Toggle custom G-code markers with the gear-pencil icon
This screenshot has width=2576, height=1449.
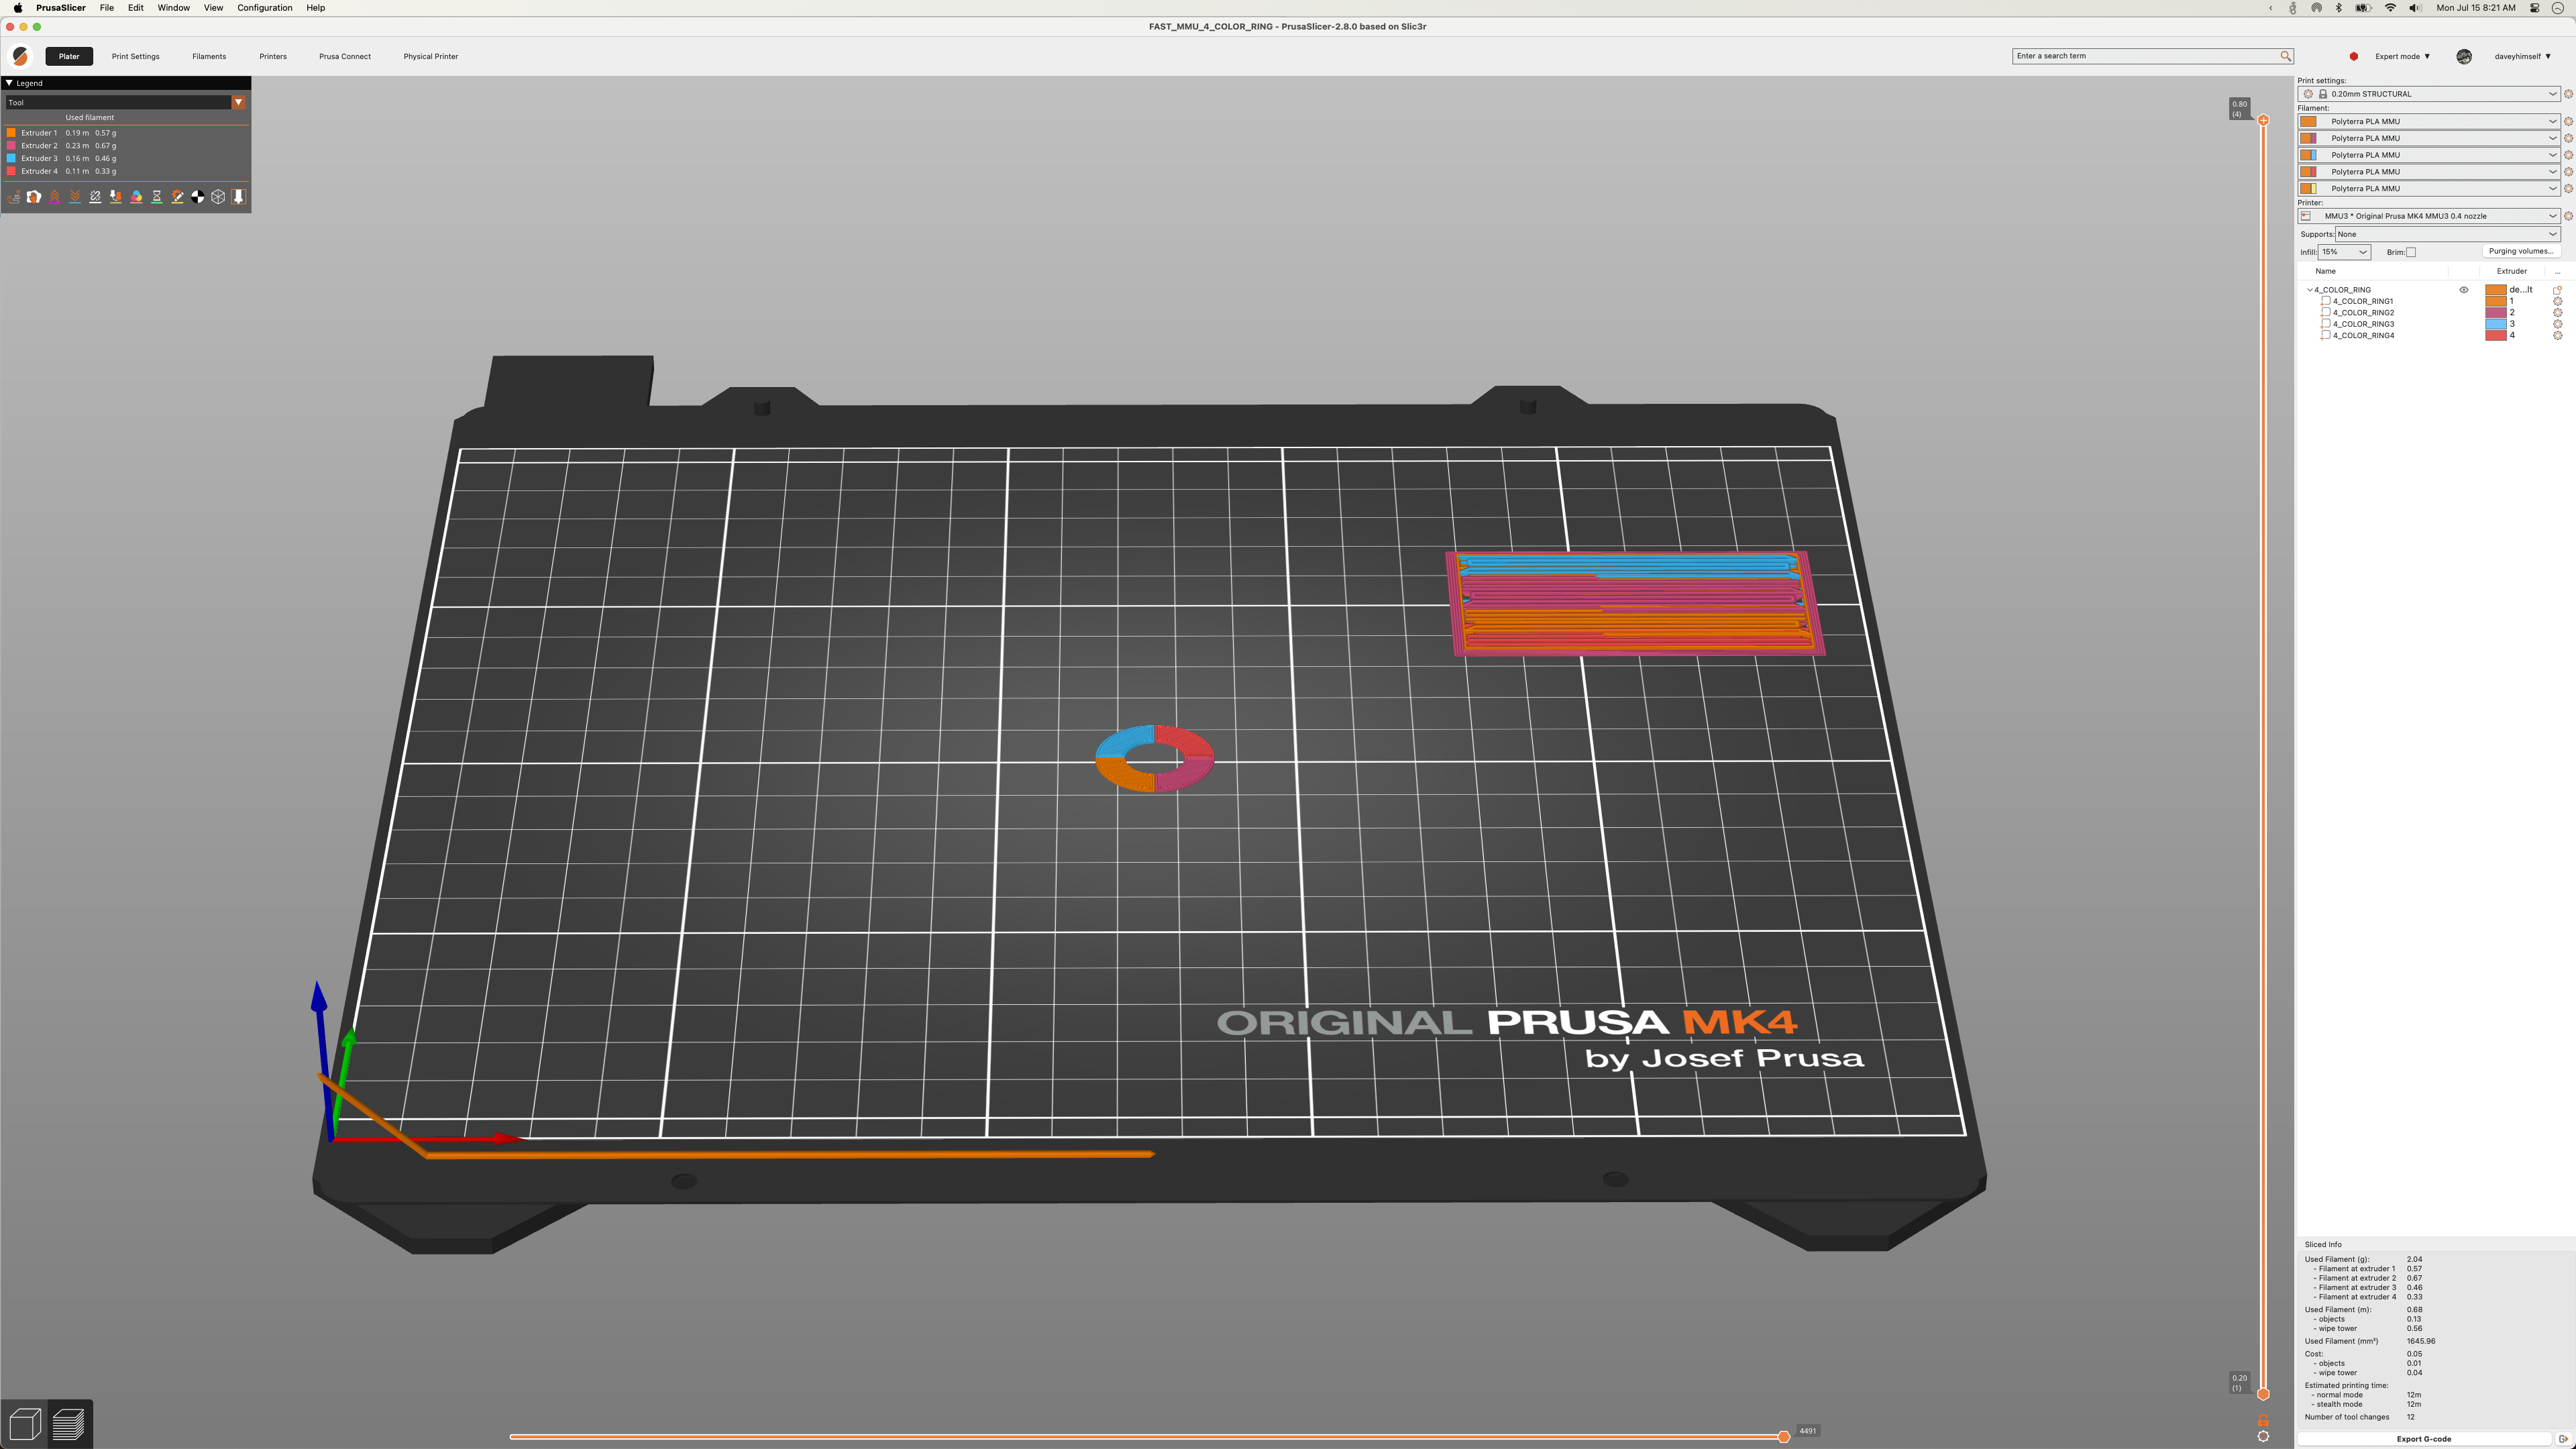(x=177, y=197)
